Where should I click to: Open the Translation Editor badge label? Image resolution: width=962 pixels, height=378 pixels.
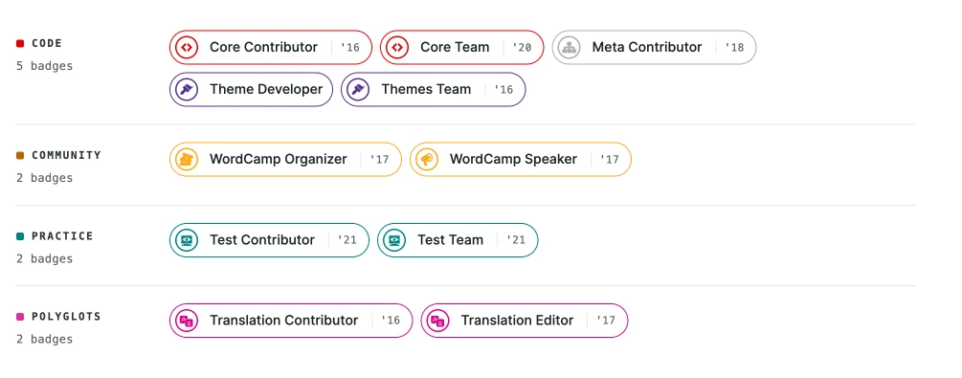[517, 321]
